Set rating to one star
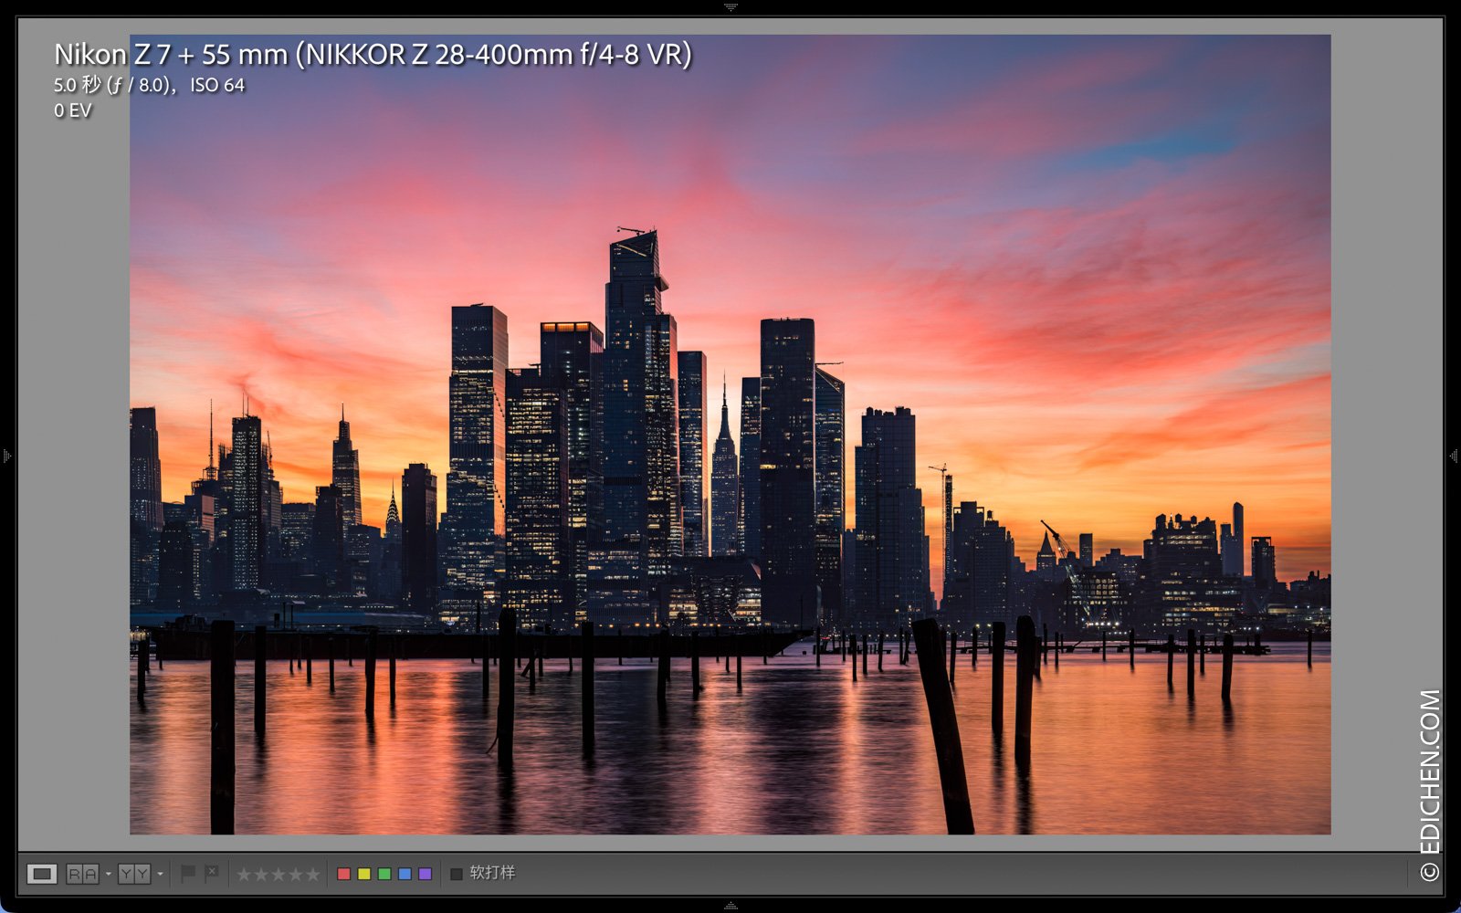This screenshot has width=1461, height=913. point(244,874)
